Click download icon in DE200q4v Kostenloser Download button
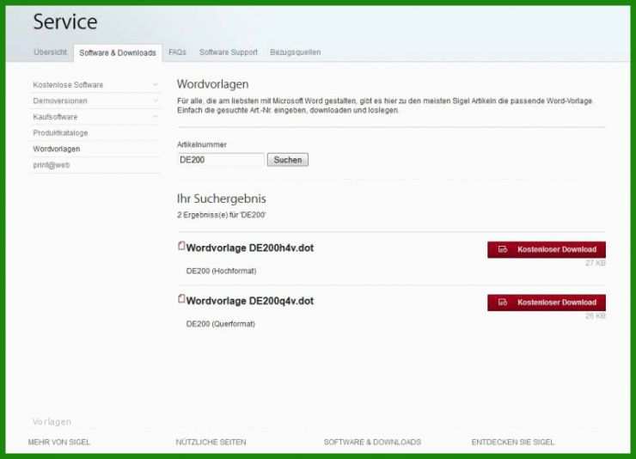Screen dimensions: 636x459 click(x=503, y=303)
